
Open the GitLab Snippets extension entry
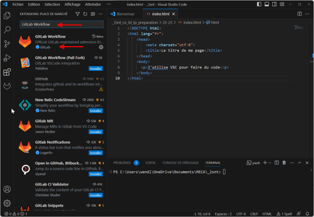pyautogui.click(x=61, y=206)
